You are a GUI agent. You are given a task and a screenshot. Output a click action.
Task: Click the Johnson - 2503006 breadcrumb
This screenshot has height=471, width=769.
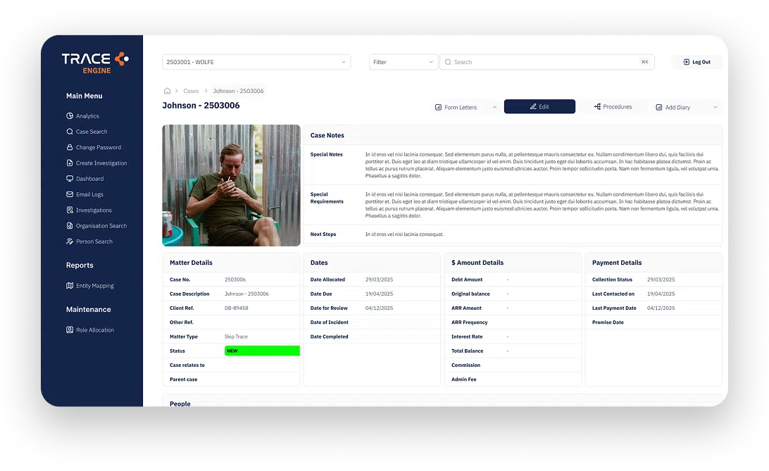tap(238, 91)
